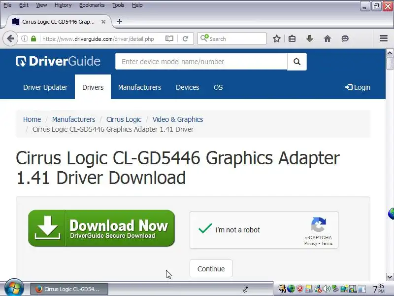
Task: Go to the Firefox home page icon
Action: [x=328, y=38]
